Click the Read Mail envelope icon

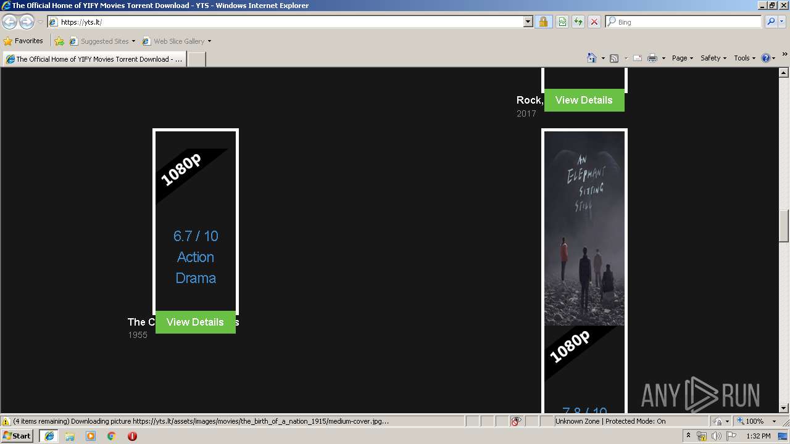[638, 58]
